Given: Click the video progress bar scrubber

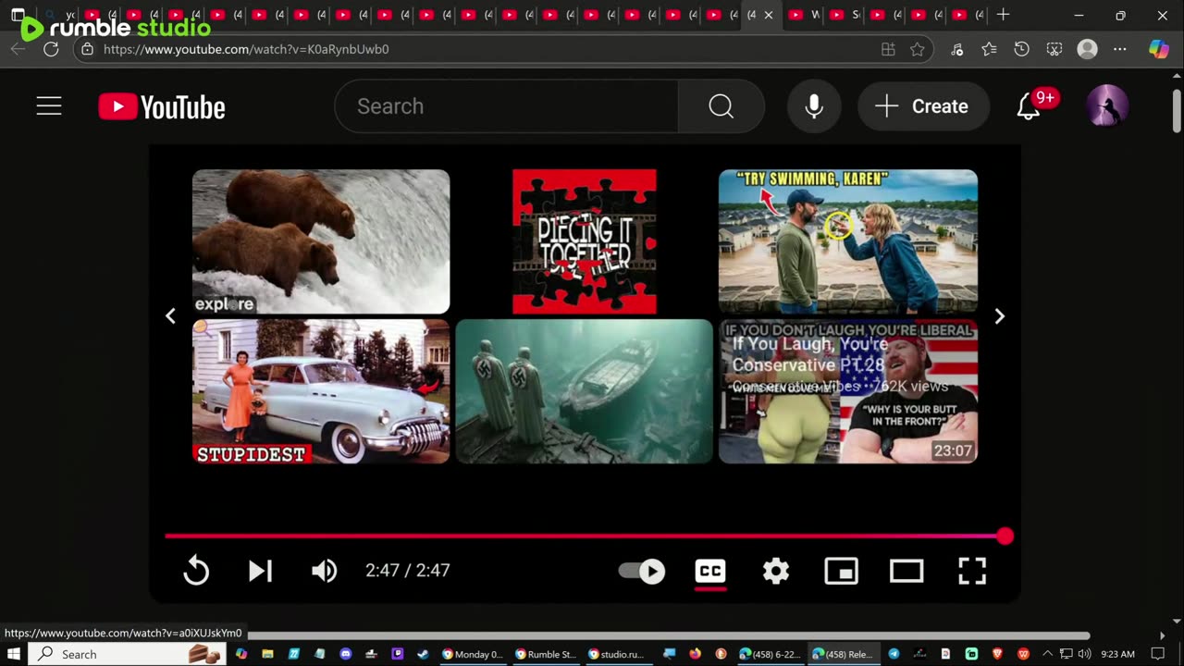Looking at the screenshot, I should coord(1005,536).
